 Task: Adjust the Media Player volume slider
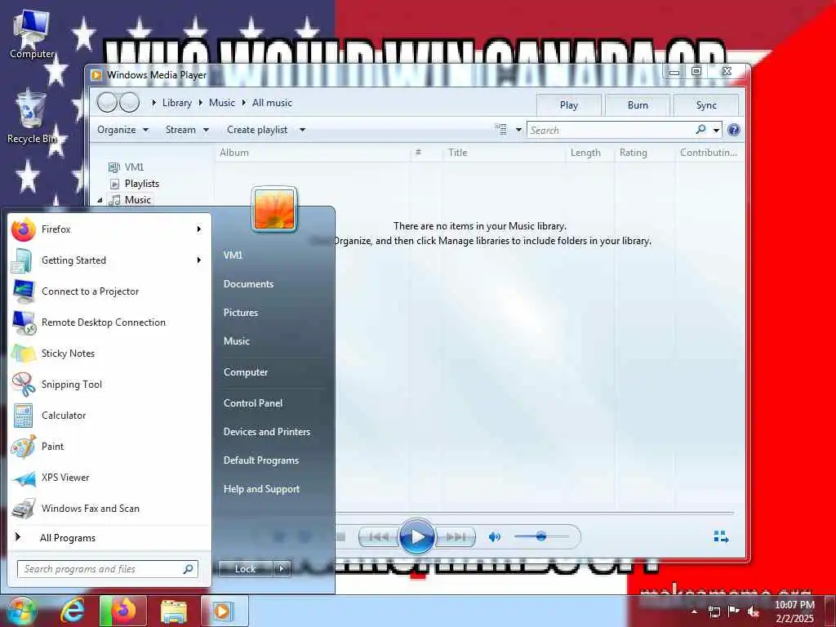click(x=541, y=536)
